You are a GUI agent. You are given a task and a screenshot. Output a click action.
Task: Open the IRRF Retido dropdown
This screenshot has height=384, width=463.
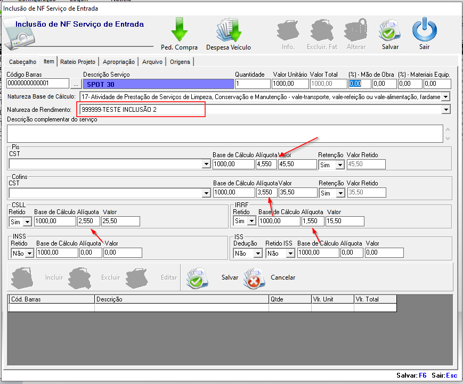(x=251, y=221)
